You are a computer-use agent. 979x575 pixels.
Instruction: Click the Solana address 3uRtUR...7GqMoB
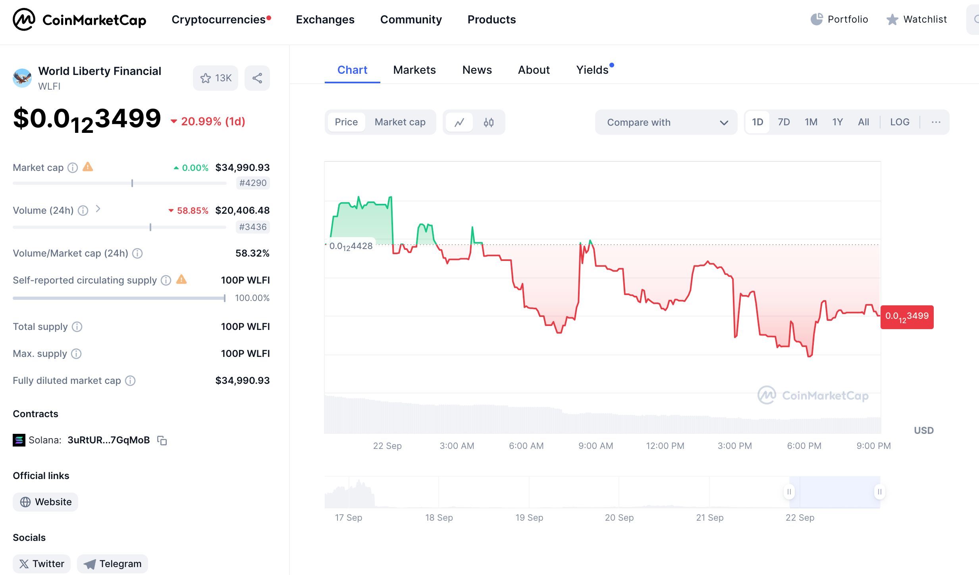coord(109,440)
